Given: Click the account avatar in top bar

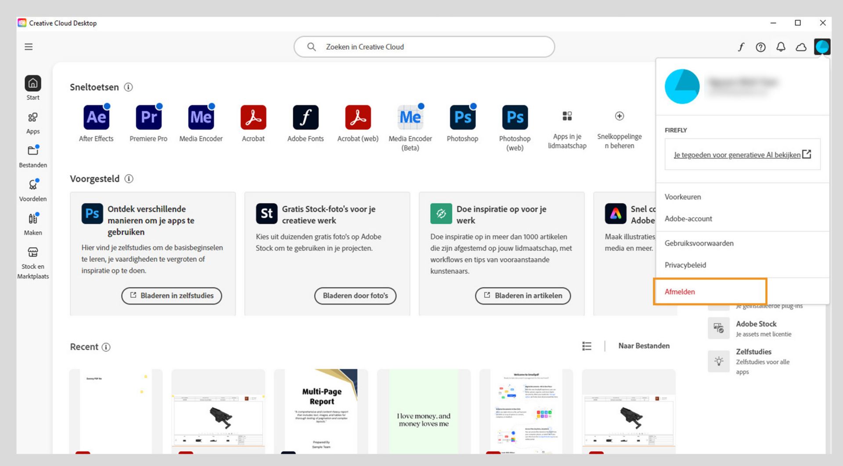Looking at the screenshot, I should click(822, 47).
